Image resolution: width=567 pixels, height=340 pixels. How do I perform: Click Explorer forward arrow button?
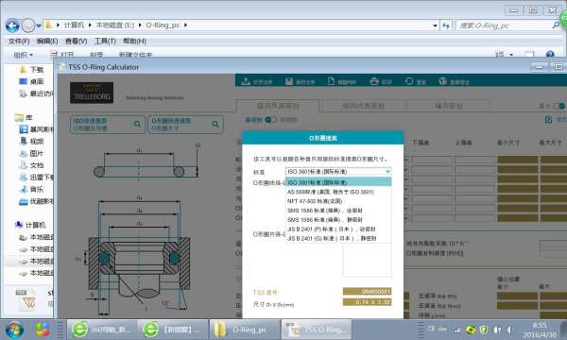(28, 25)
